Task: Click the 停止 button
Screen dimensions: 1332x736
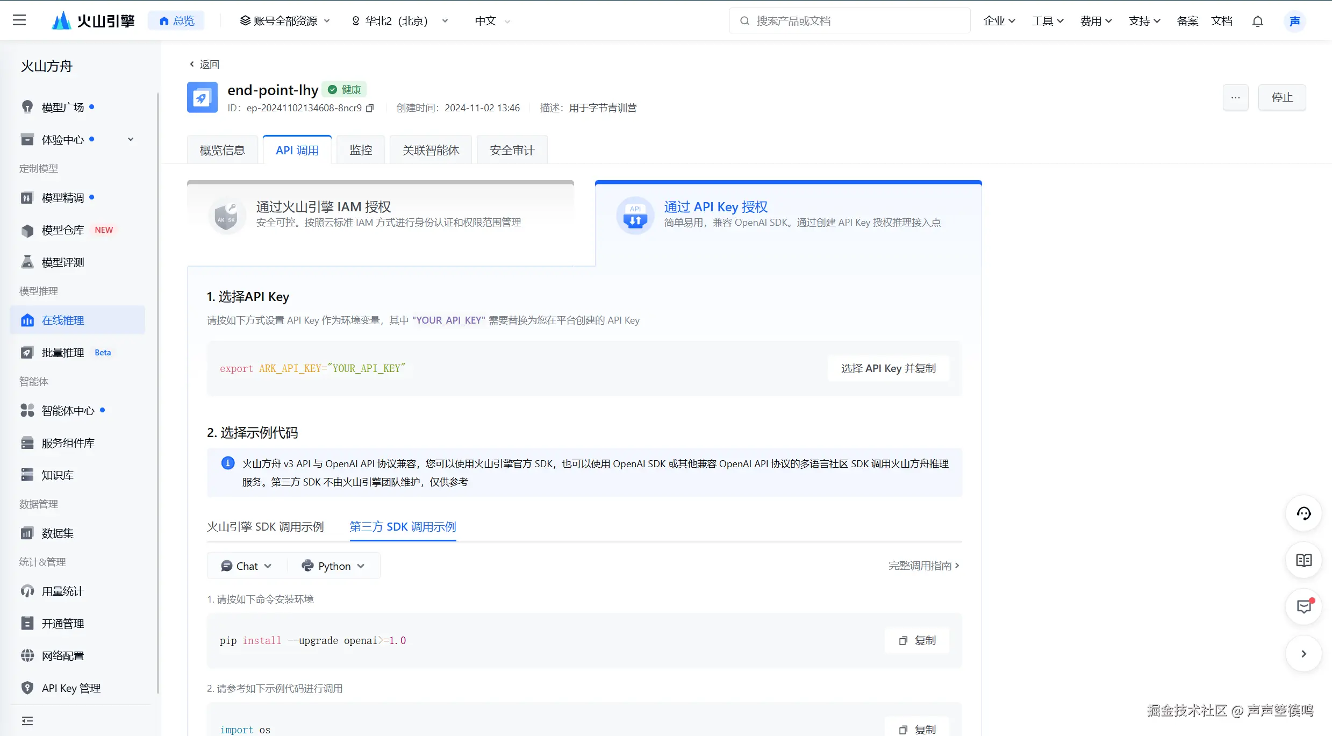Action: tap(1281, 97)
